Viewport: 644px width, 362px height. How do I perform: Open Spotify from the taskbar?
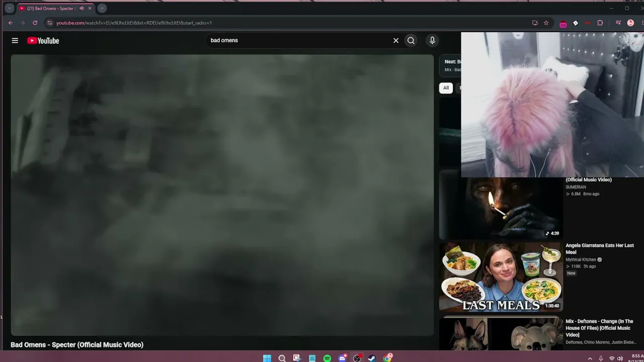coord(327,358)
